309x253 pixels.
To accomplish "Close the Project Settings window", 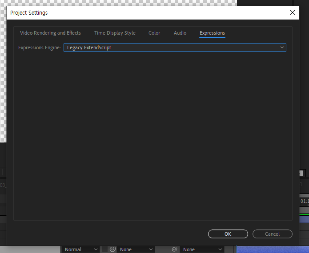I will click(x=293, y=12).
